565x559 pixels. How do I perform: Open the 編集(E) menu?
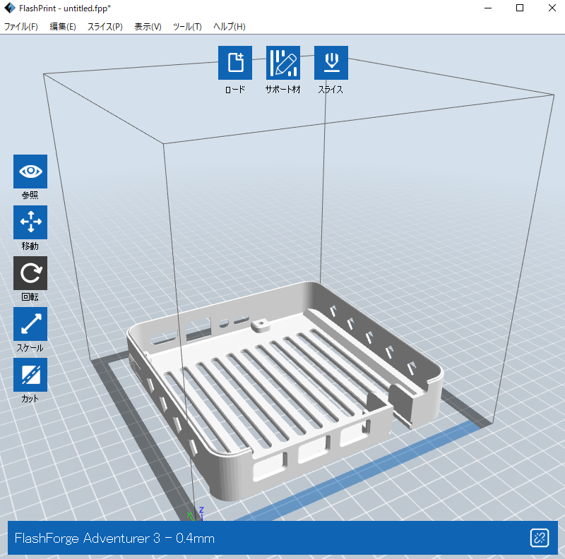point(63,27)
